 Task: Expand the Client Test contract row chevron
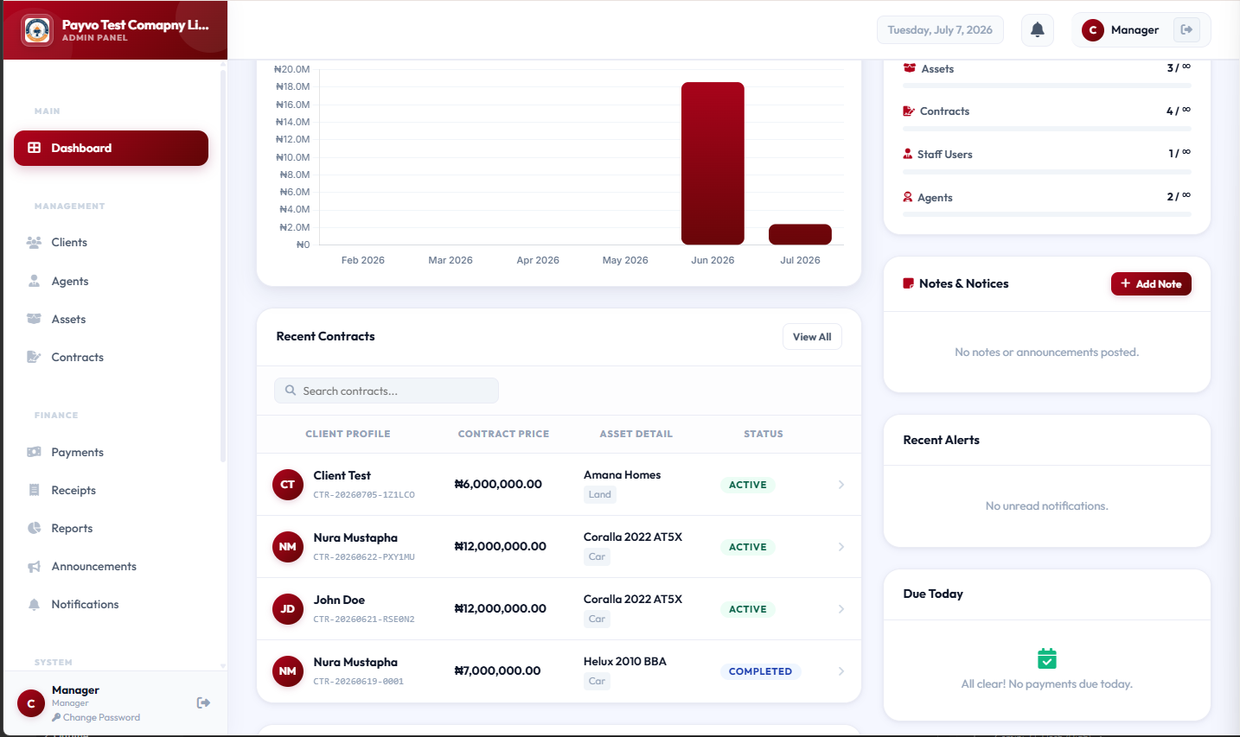click(841, 485)
